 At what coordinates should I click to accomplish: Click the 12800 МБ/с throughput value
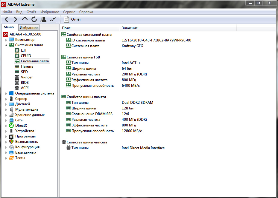point(132,131)
